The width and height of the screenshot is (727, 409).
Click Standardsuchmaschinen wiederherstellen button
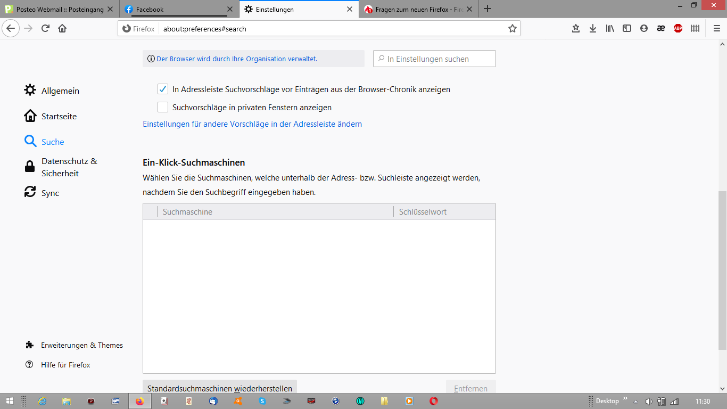click(220, 388)
